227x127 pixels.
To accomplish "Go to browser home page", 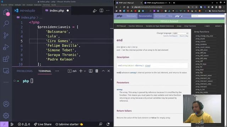I will point(128,7).
